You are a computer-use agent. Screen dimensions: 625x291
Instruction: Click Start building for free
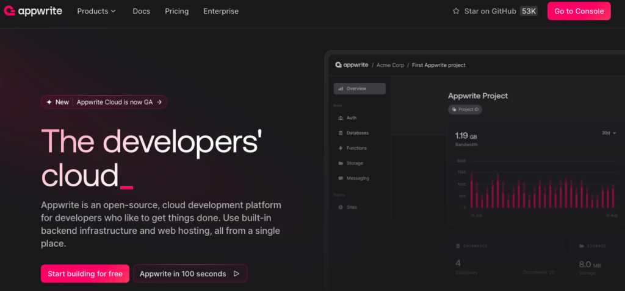[x=85, y=273]
